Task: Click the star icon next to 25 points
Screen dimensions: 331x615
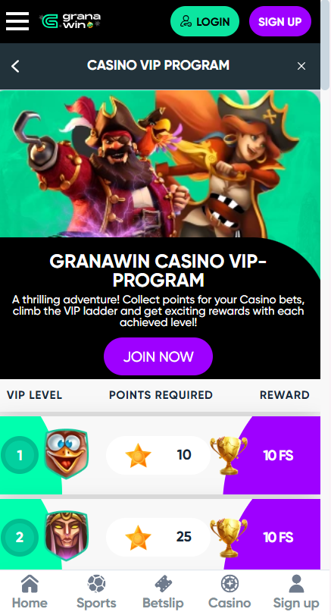Action: 139,538
